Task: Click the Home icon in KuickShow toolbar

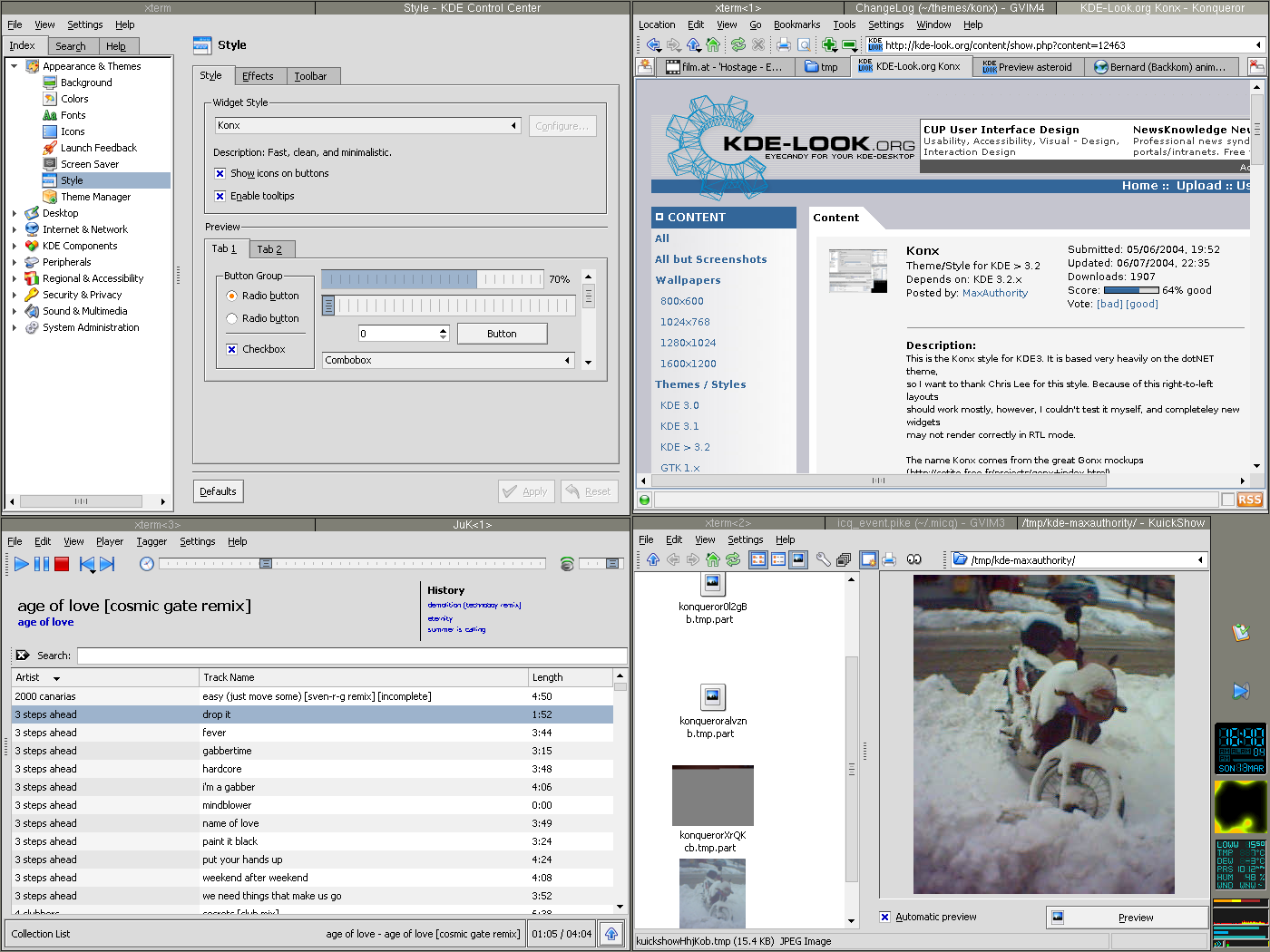Action: click(x=713, y=559)
